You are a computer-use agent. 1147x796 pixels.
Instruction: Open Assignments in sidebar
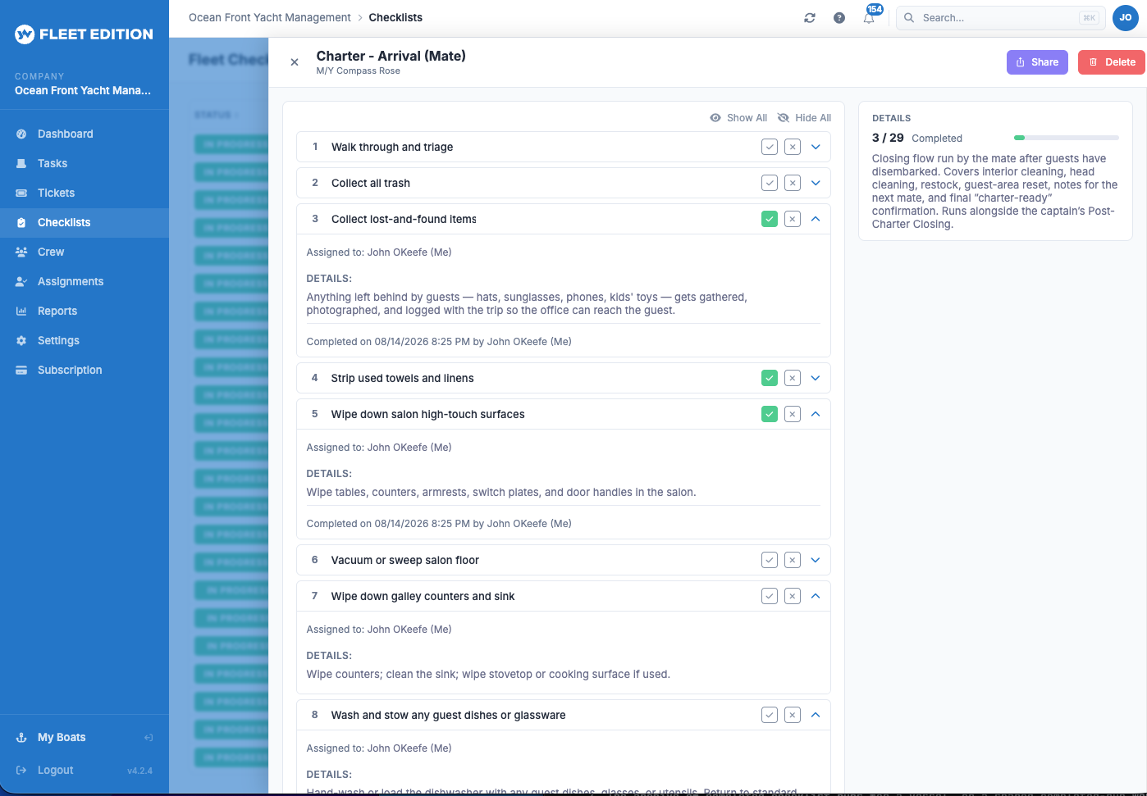85,282
